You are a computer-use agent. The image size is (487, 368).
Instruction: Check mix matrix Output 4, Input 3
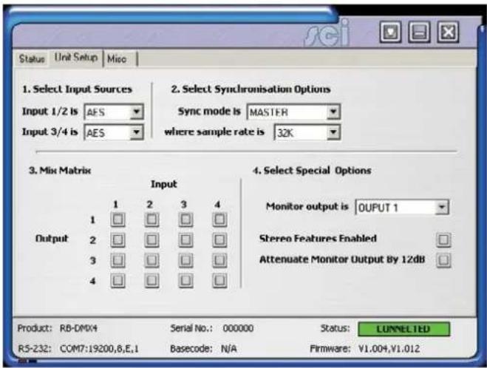click(x=185, y=281)
